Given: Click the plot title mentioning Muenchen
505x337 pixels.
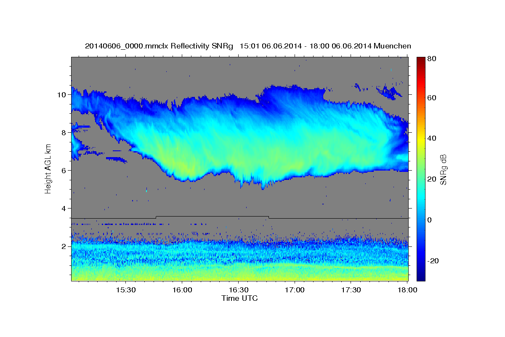Looking at the screenshot, I should 248,46.
